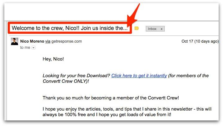Click the underlined "via" link

48,41
